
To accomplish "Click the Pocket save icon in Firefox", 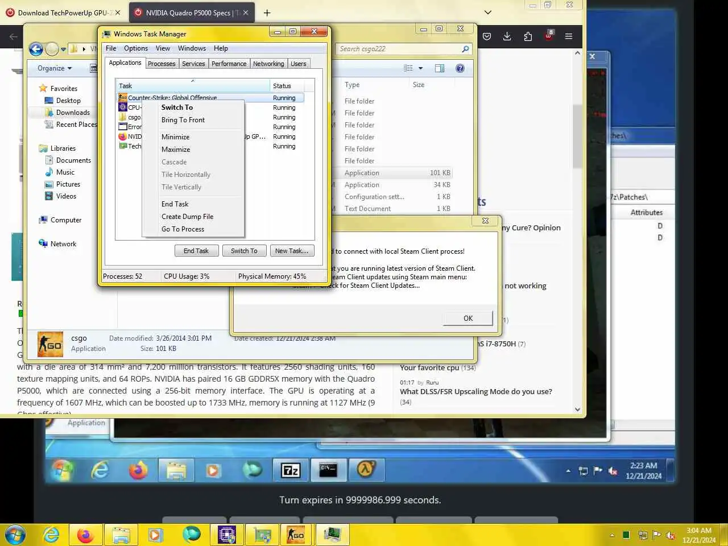I will [487, 36].
